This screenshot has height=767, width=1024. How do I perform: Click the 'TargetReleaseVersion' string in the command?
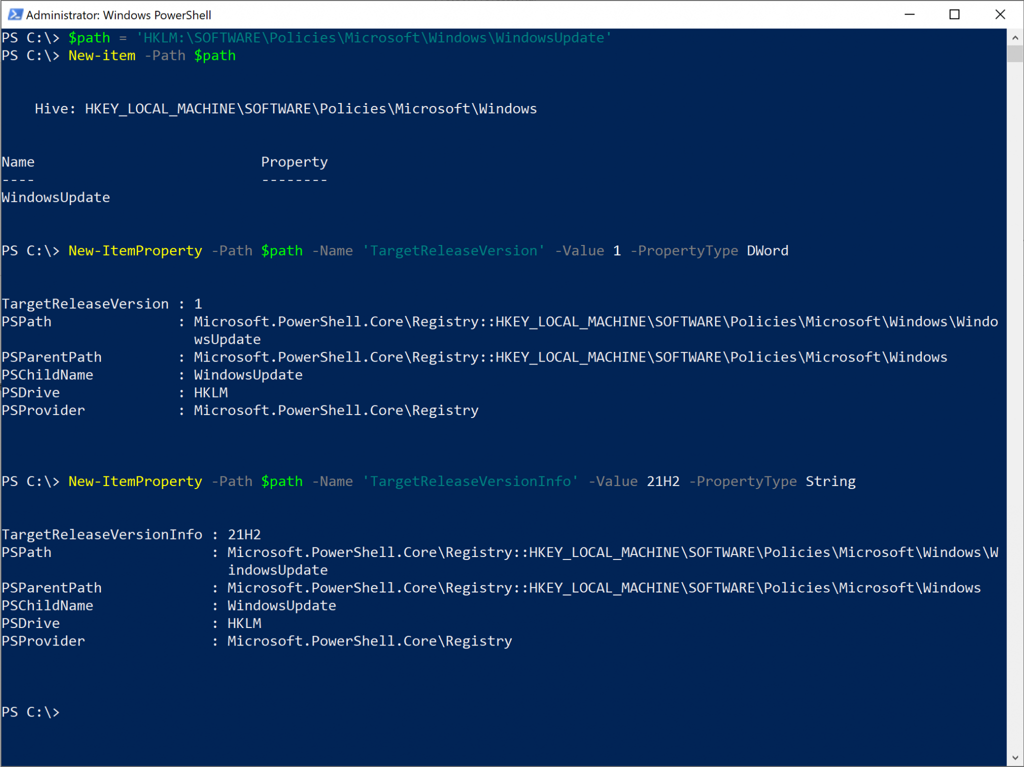point(453,250)
